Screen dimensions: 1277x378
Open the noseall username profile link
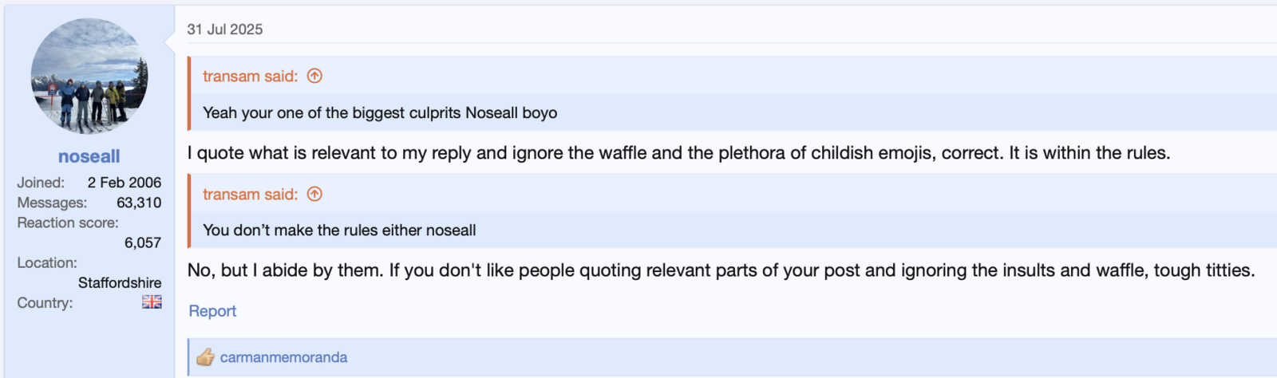point(89,156)
